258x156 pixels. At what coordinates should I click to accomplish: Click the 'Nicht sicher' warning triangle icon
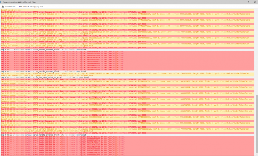(3, 7)
